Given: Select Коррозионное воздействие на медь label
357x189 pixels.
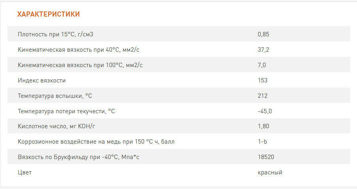Looking at the screenshot, I should click(x=96, y=142).
